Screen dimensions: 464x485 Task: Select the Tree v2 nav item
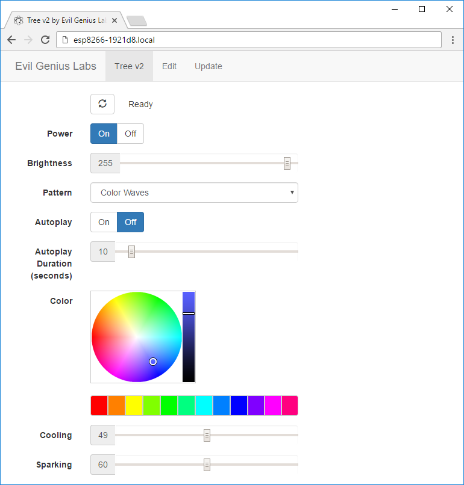click(129, 66)
